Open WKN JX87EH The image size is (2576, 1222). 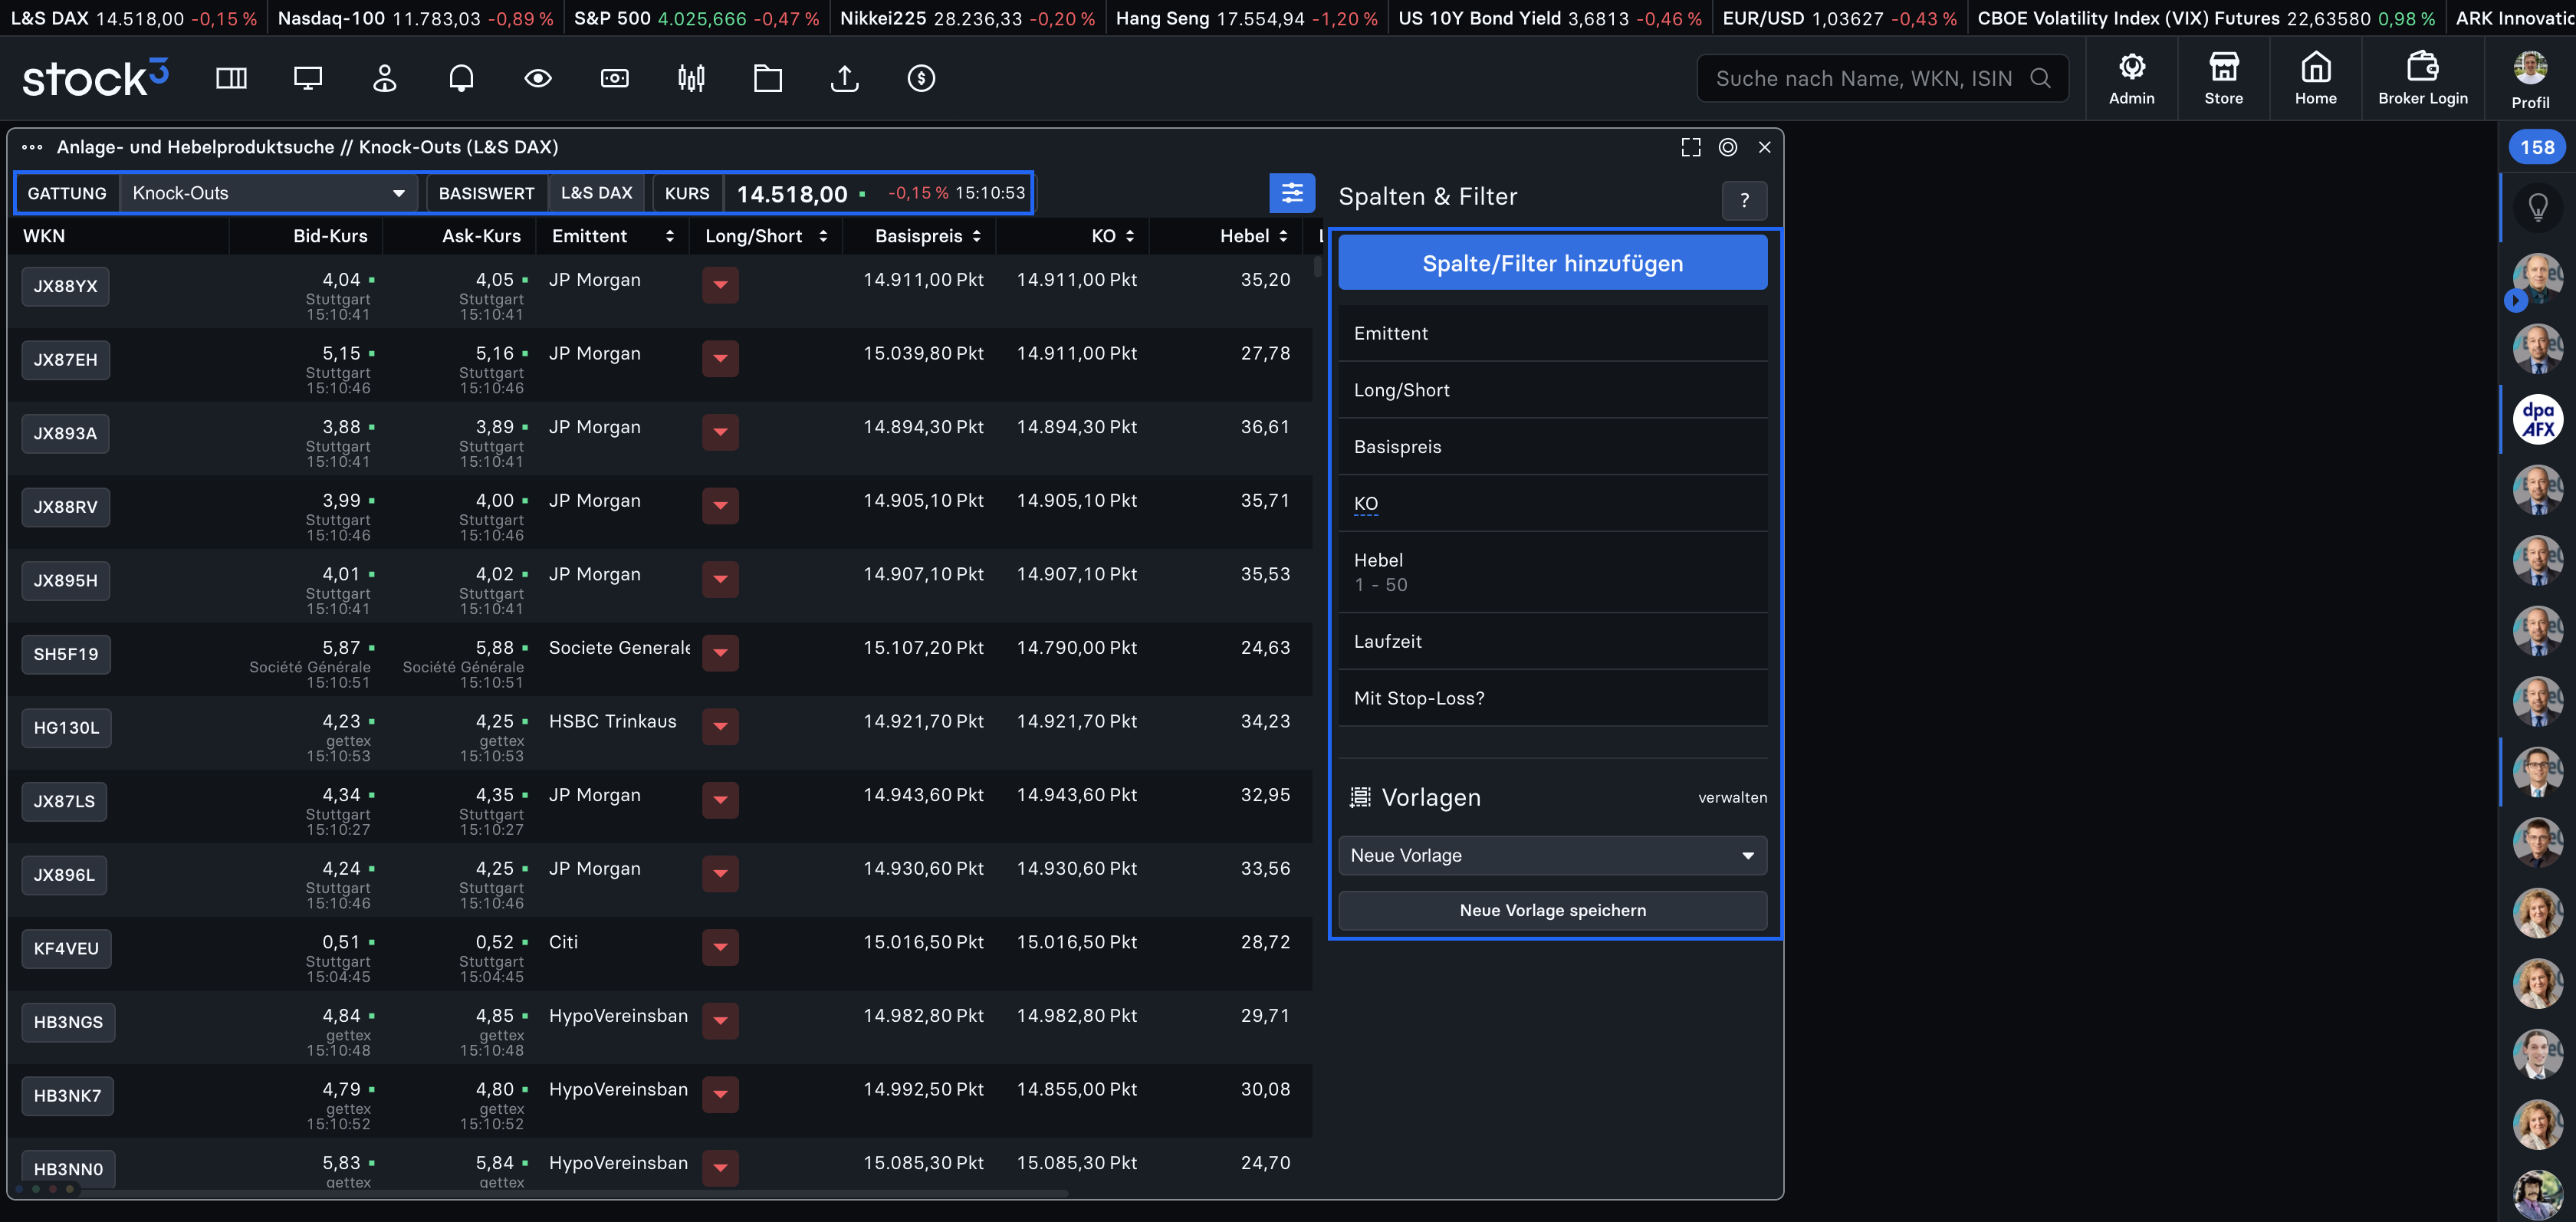[x=65, y=360]
